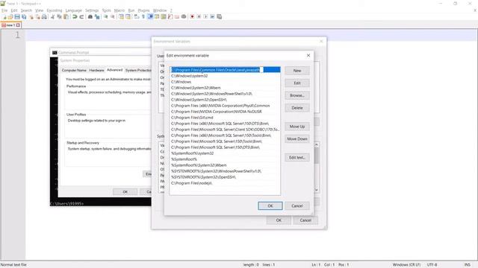The height and width of the screenshot is (268, 478).
Task: Confirm Edit environment variable dialog with OK
Action: 270,205
